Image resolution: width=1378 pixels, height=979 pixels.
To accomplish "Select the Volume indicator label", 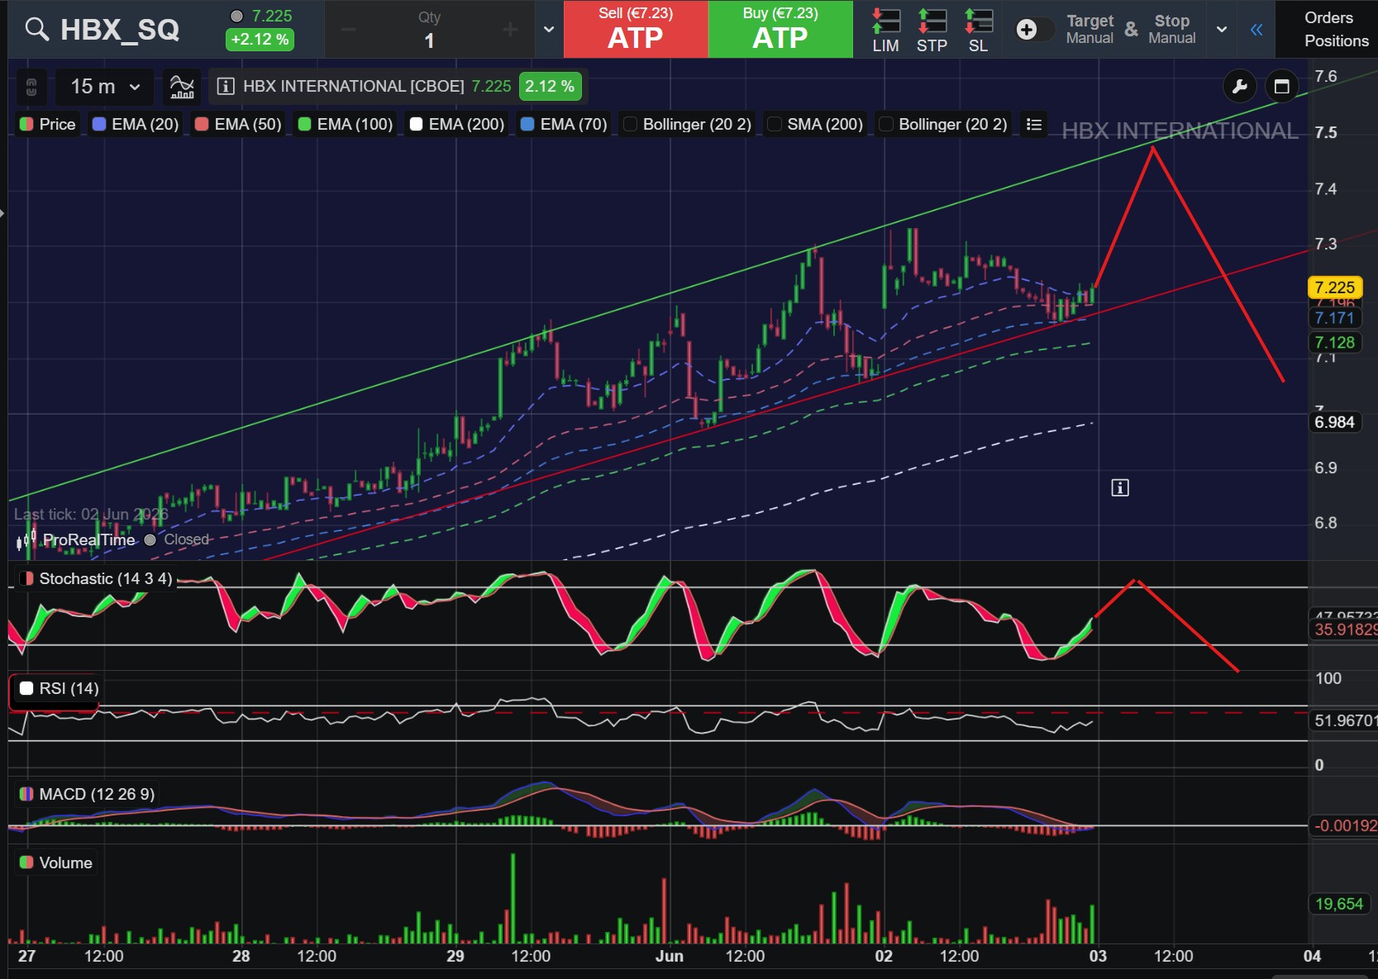I will [x=65, y=863].
